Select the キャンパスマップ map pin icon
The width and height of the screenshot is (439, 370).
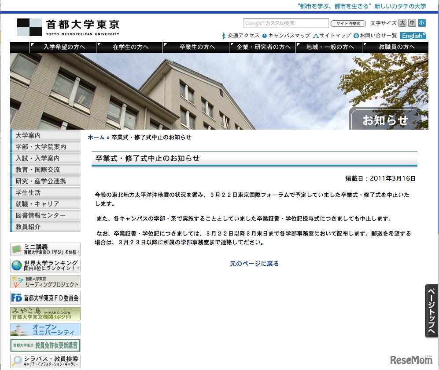click(x=264, y=36)
